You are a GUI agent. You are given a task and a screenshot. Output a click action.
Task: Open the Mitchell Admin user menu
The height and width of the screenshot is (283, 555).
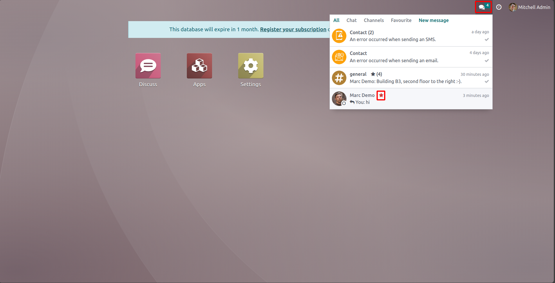click(529, 7)
